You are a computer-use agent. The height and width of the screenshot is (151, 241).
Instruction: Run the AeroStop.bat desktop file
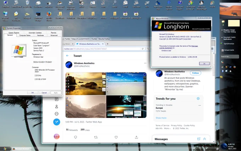136,15
